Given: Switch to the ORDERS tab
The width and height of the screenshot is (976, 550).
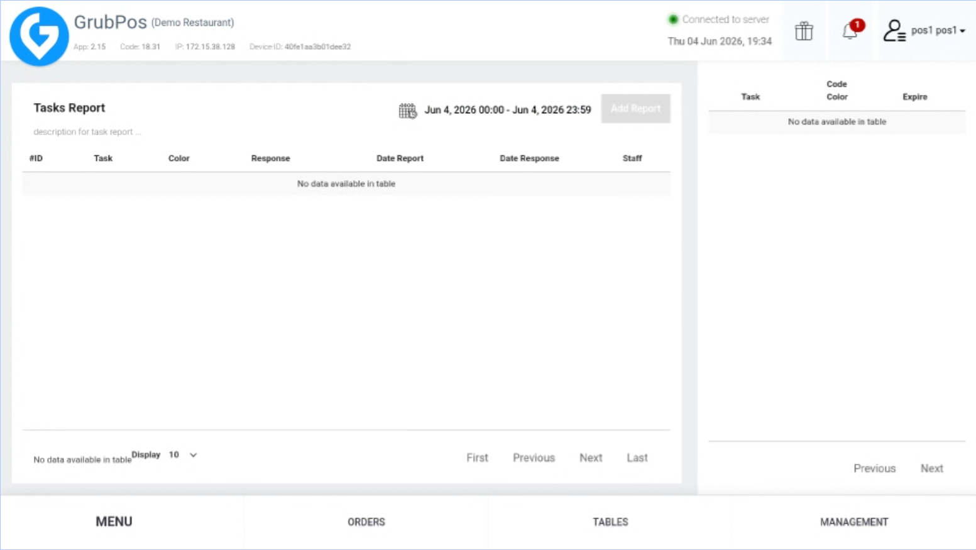Looking at the screenshot, I should pyautogui.click(x=366, y=522).
